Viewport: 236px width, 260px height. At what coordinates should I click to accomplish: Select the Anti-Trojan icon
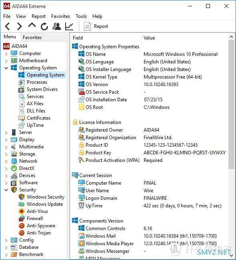pyautogui.click(x=22, y=233)
